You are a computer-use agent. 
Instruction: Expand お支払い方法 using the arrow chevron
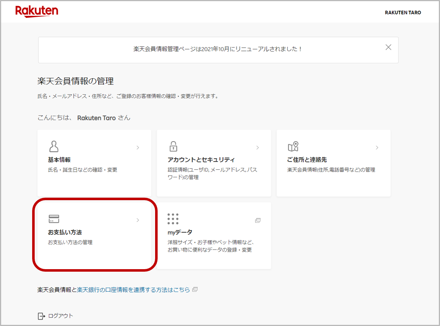coord(138,220)
